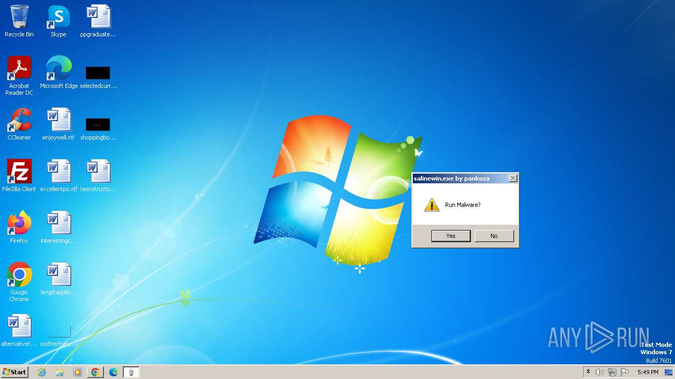675x379 pixels.
Task: Select the Firefox desktop shortcut
Action: click(19, 227)
